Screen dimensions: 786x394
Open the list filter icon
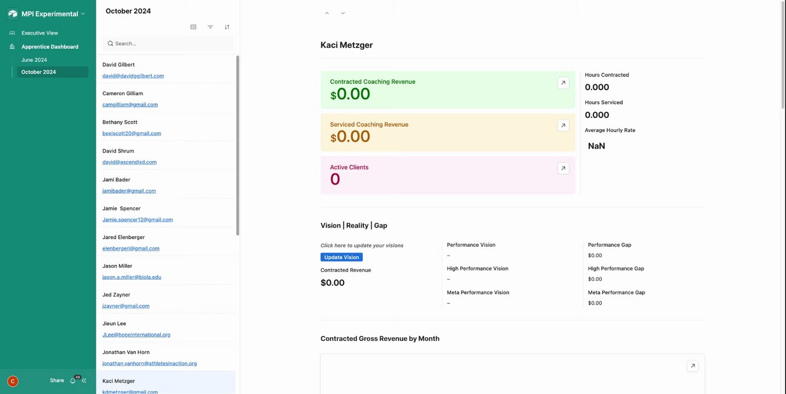pyautogui.click(x=210, y=27)
